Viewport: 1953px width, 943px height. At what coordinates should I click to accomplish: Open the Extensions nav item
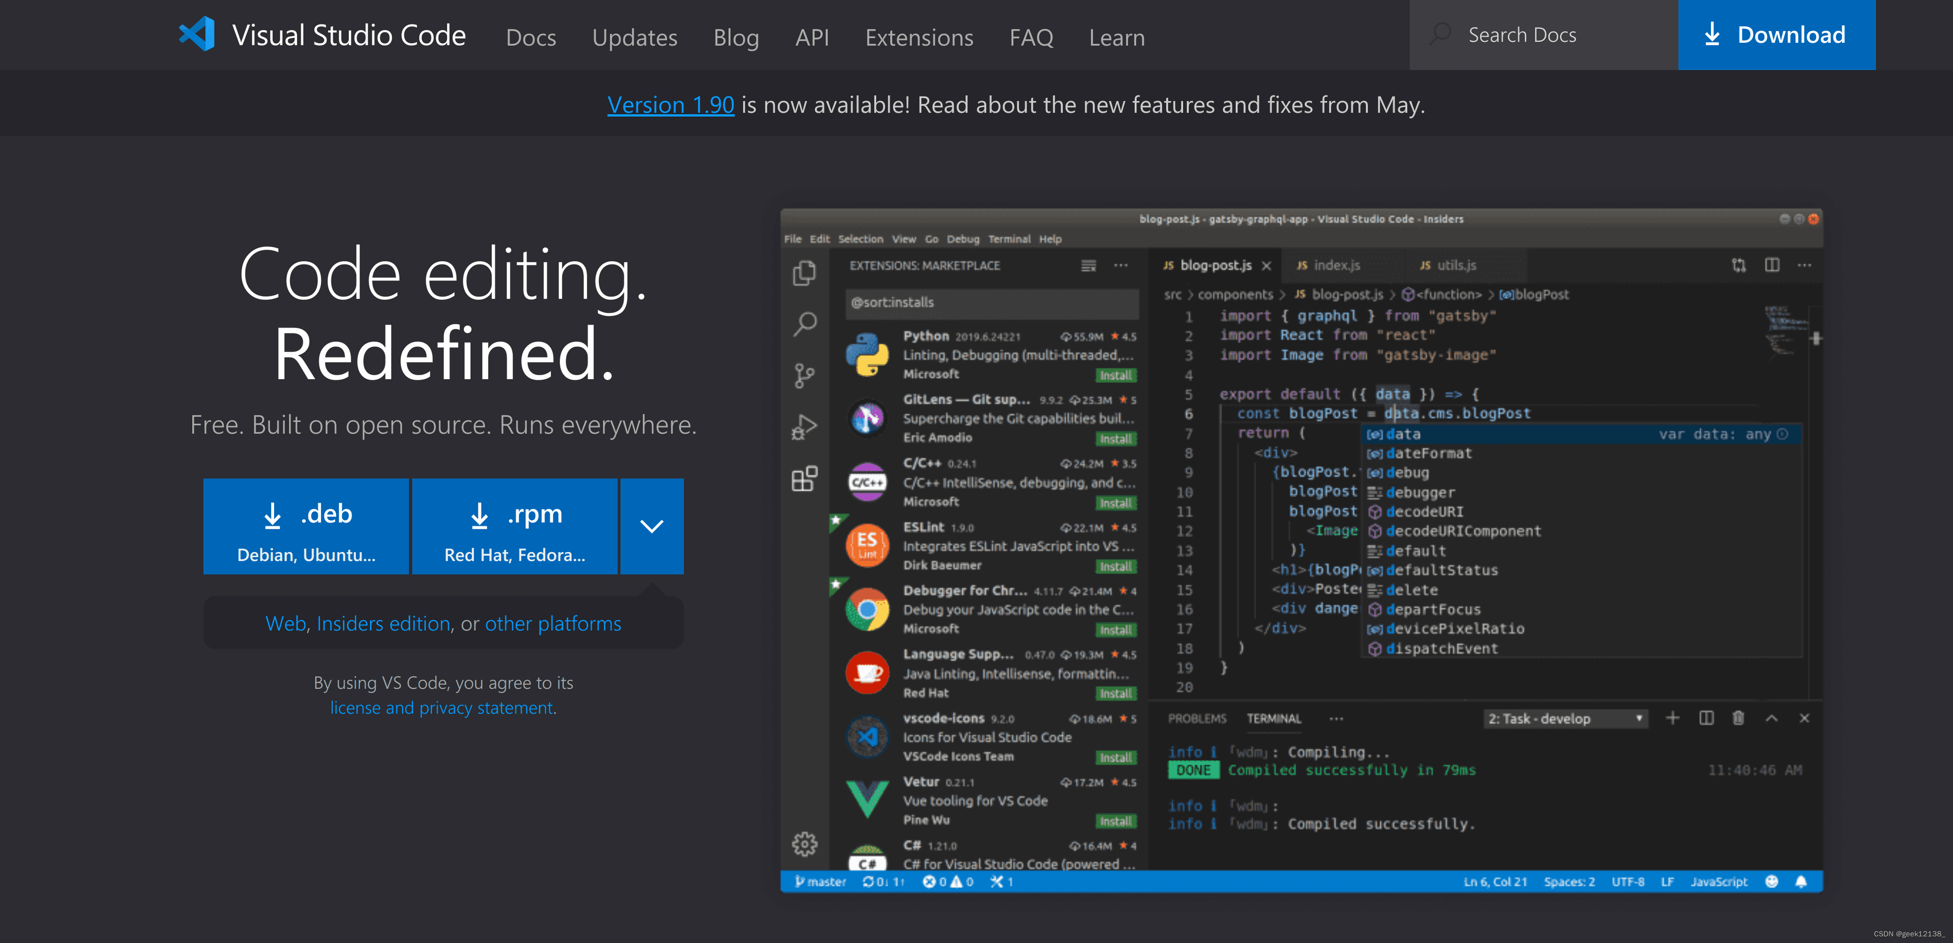pyautogui.click(x=919, y=37)
